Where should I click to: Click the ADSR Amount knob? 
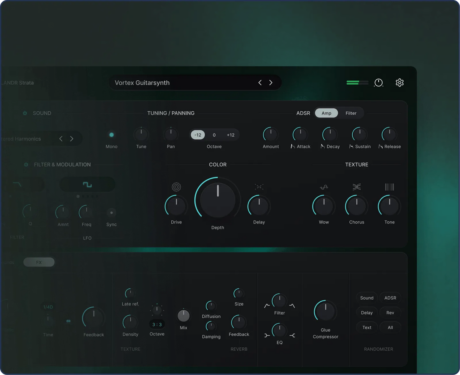point(271,134)
